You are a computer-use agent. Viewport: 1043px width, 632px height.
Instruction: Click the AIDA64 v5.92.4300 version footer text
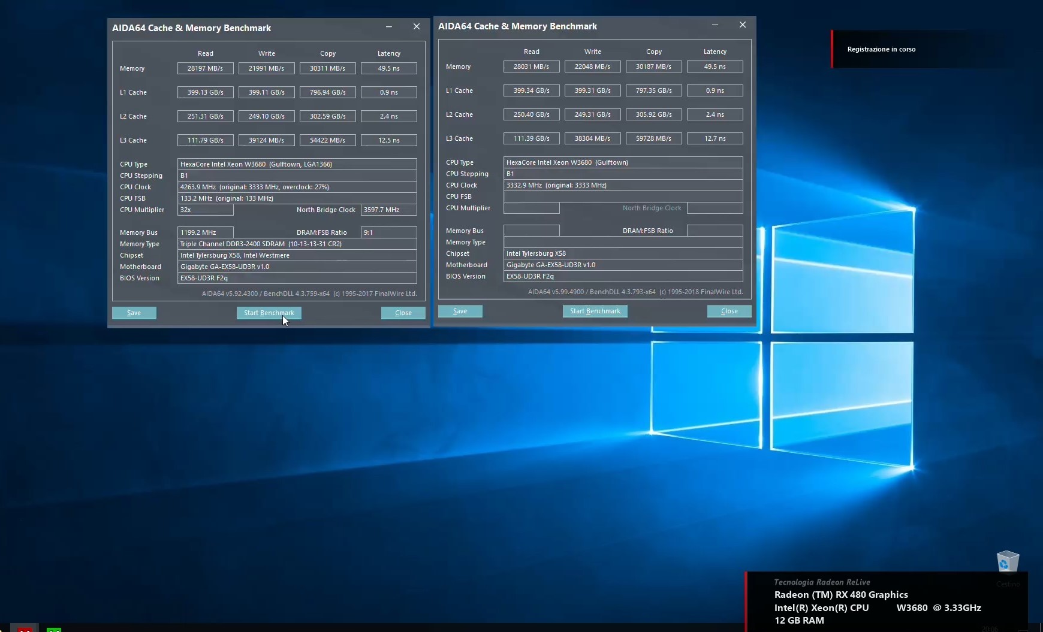309,294
